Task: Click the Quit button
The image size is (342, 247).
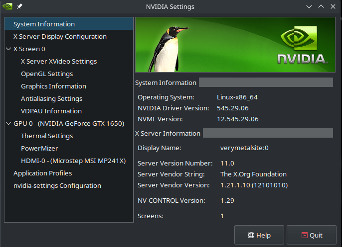Action: (312, 235)
